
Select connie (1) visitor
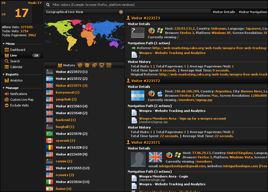(x=84, y=161)
